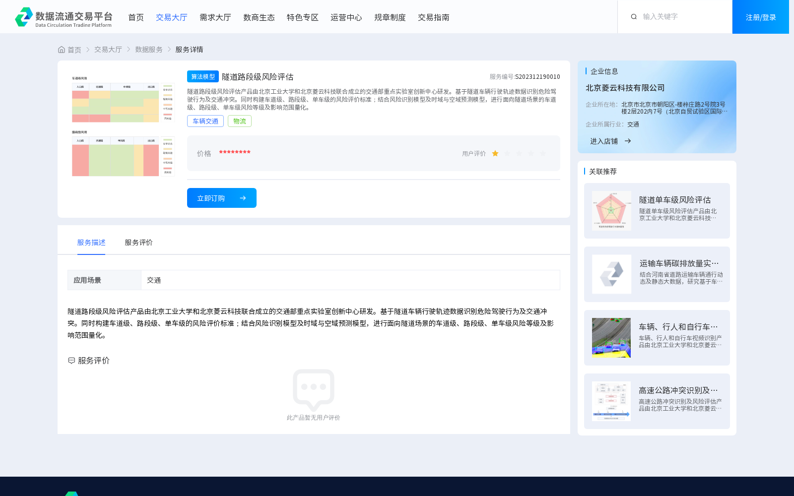Click product title 隧道路段级风险评估

point(258,77)
